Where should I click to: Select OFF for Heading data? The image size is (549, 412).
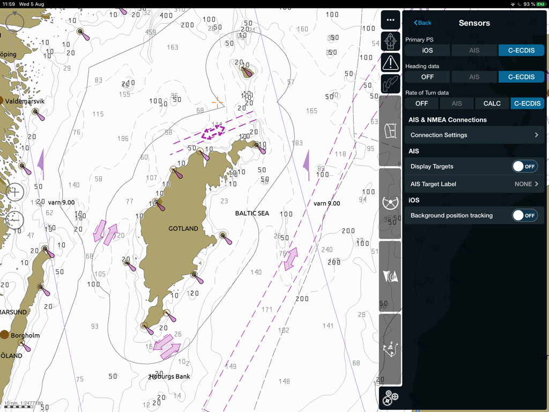point(427,77)
